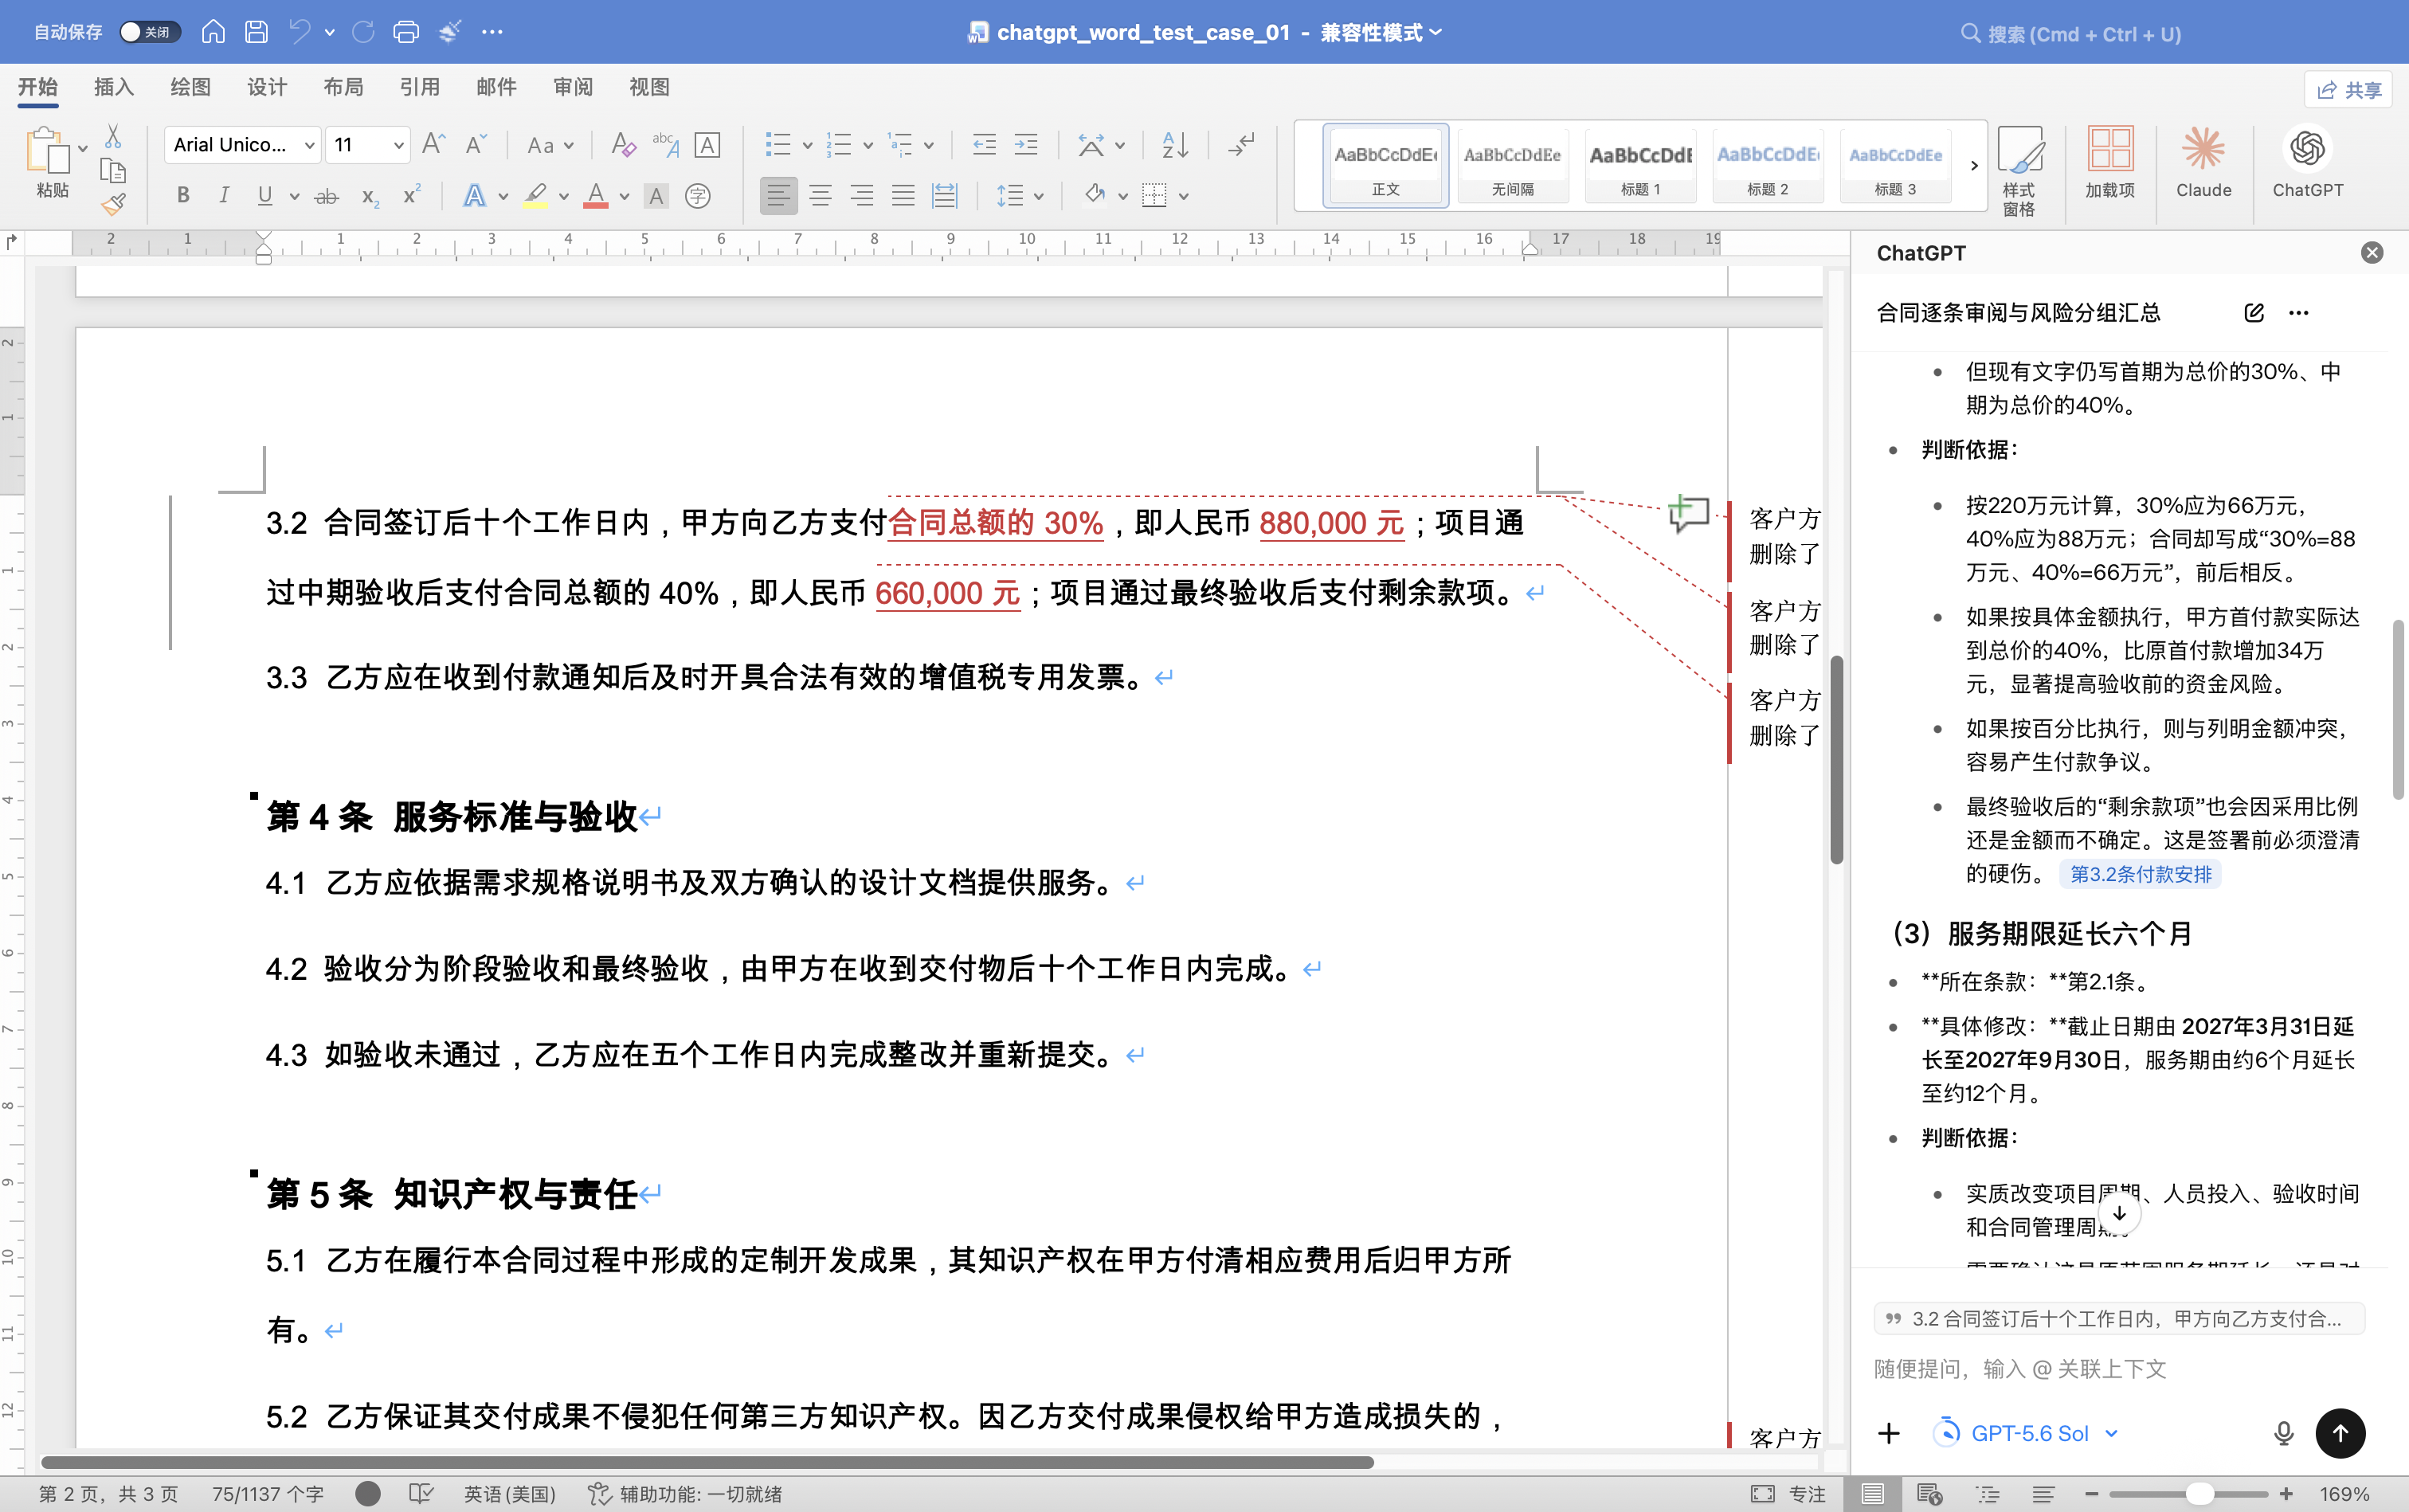2409x1512 pixels.
Task: Toggle italic formatting
Action: point(224,196)
